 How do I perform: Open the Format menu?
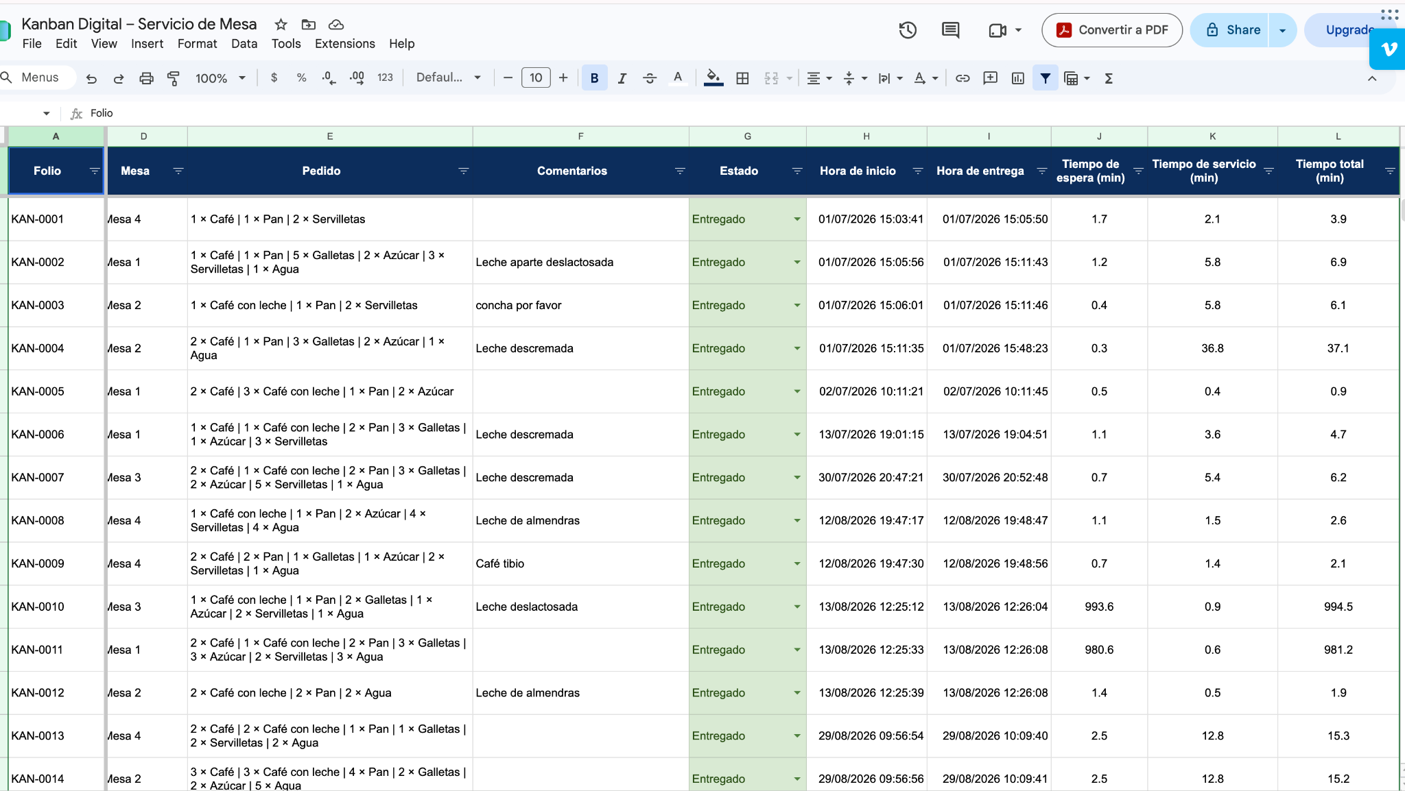[197, 44]
